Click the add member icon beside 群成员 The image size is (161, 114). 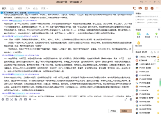(x=155, y=52)
